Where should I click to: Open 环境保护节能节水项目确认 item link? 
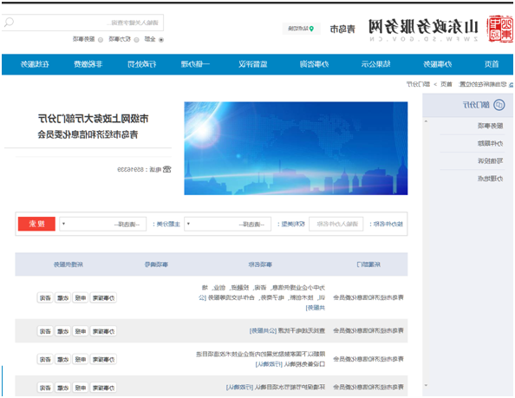click(x=276, y=388)
